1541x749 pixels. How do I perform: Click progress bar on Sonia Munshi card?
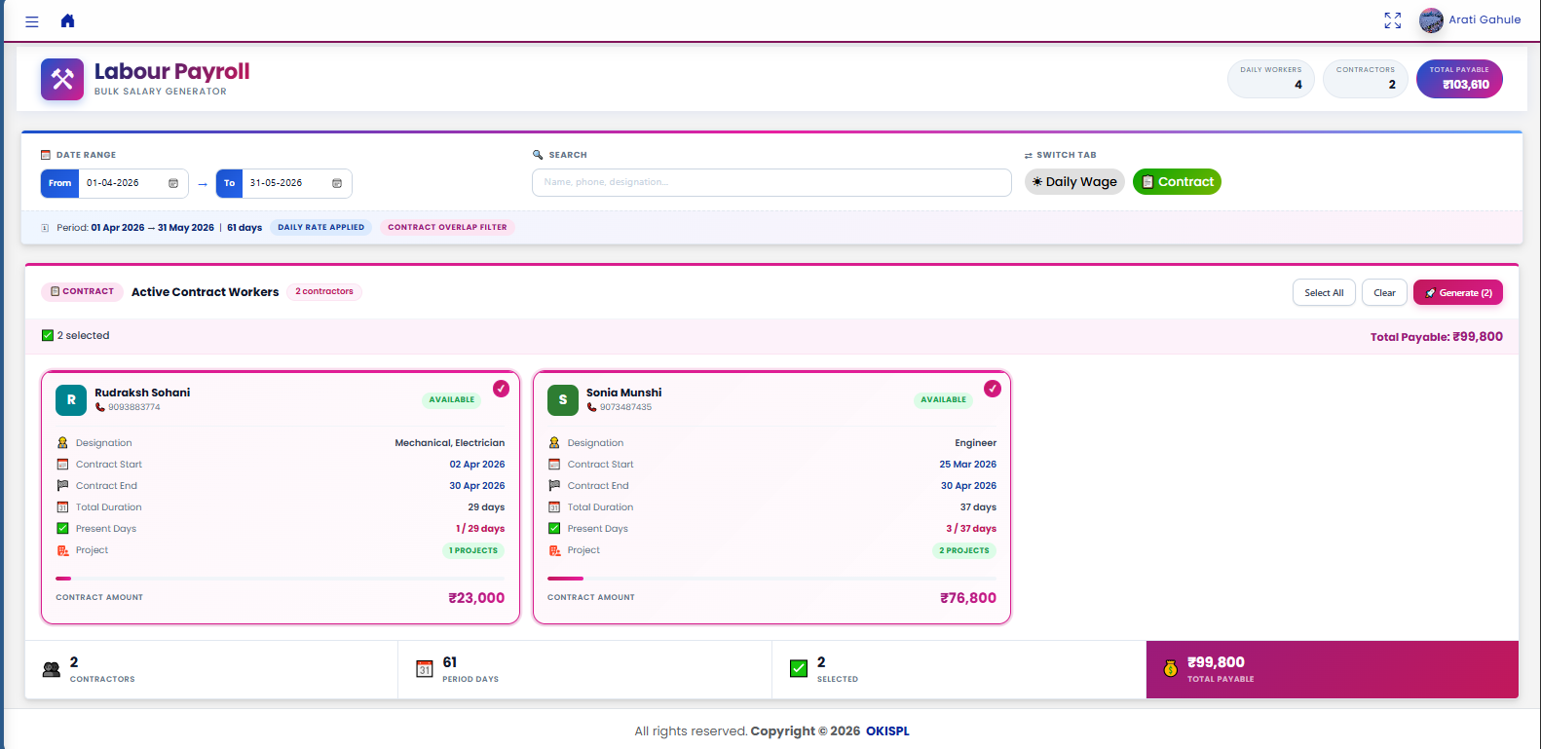pyautogui.click(x=771, y=579)
